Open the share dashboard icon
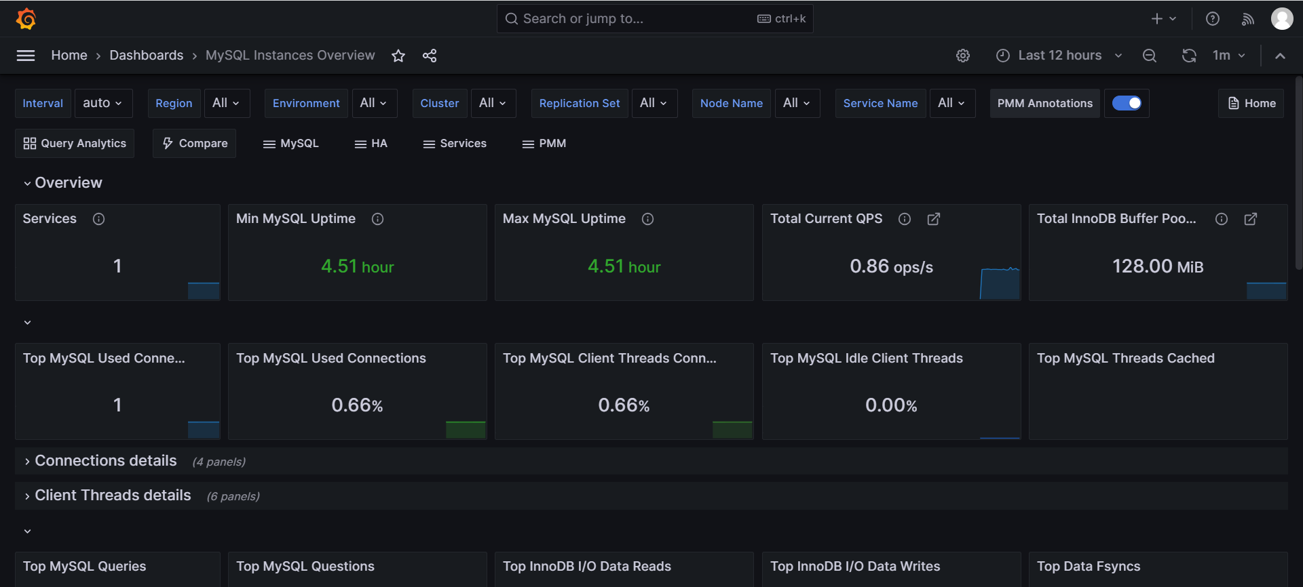Screen dimensions: 1303x587 [430, 56]
